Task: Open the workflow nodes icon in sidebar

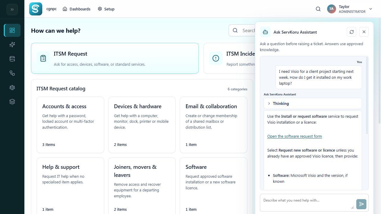Action: point(12,73)
